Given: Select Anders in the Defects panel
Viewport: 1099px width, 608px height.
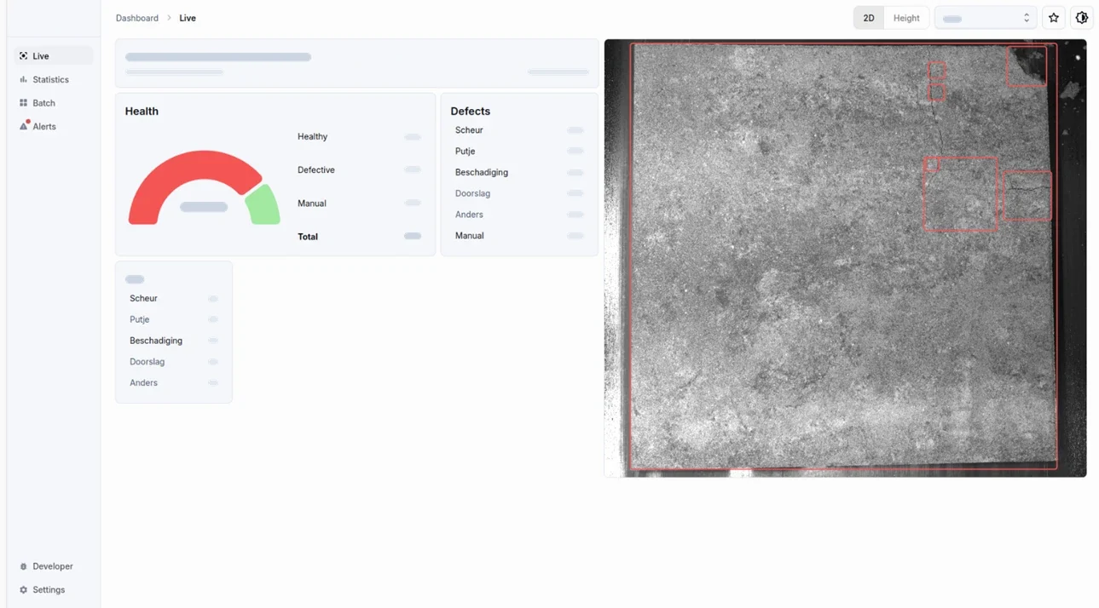Looking at the screenshot, I should (x=519, y=215).
